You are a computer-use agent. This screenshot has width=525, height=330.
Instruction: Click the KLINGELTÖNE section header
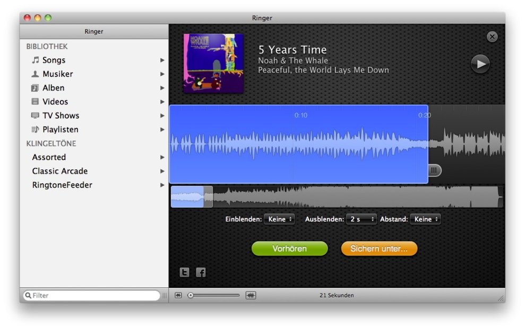[x=51, y=143]
